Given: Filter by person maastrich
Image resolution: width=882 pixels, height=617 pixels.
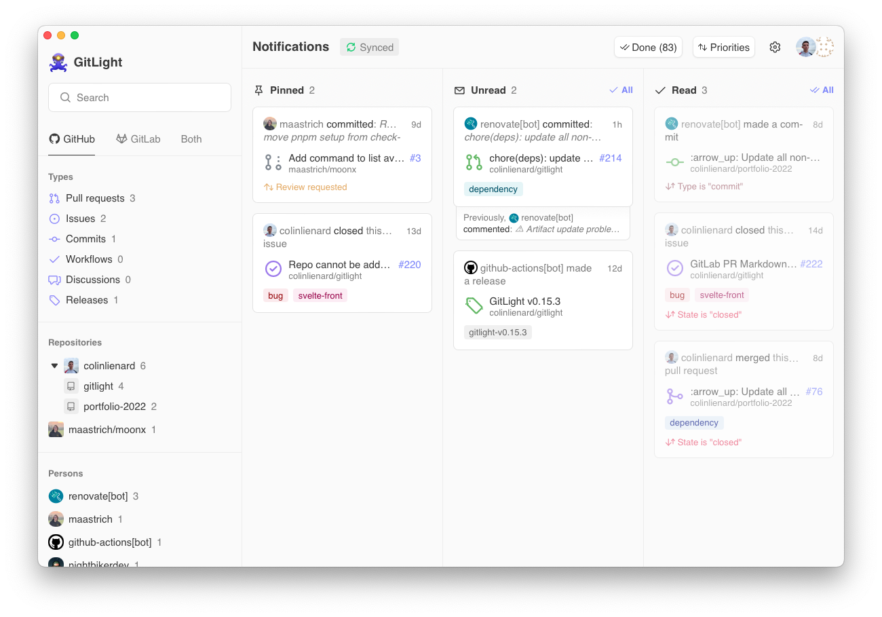Looking at the screenshot, I should (85, 519).
